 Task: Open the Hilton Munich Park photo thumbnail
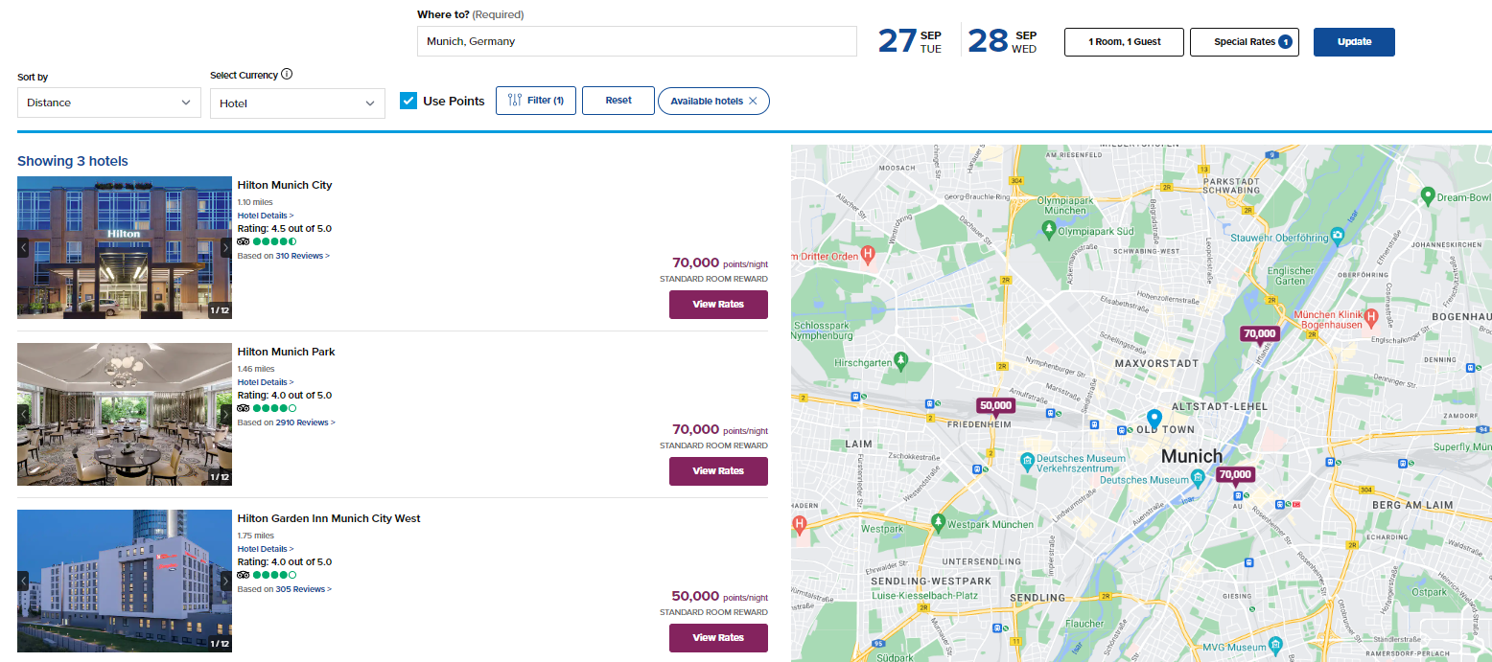click(125, 414)
